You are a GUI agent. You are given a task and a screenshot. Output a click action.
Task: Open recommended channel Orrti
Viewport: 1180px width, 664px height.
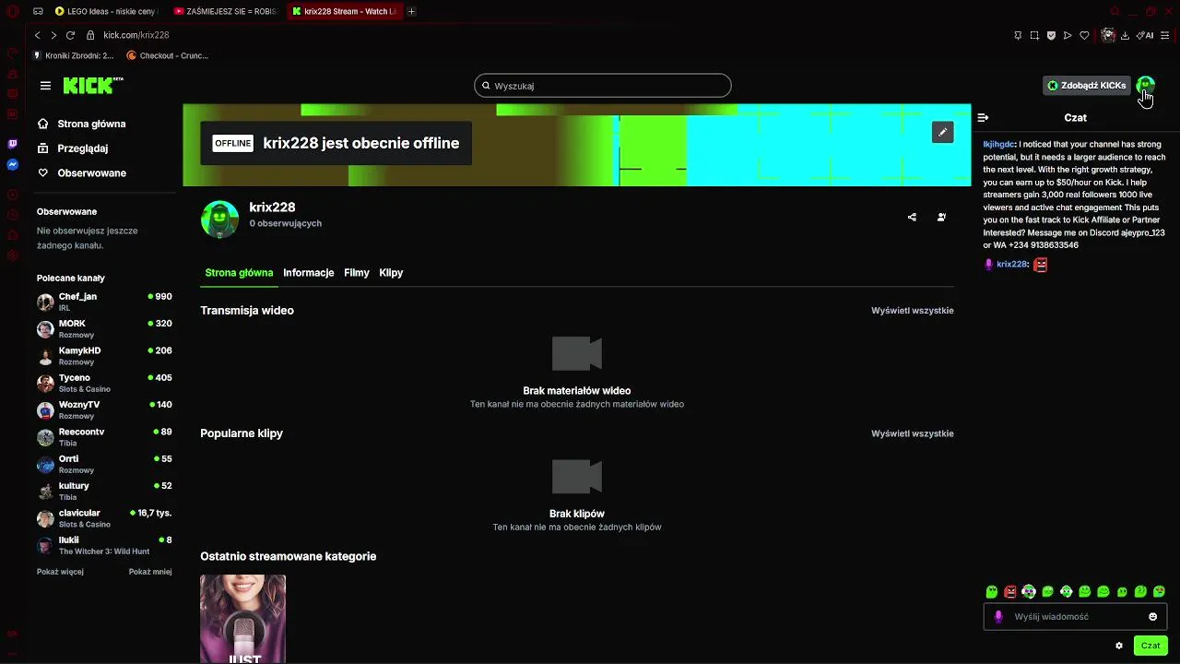104,464
